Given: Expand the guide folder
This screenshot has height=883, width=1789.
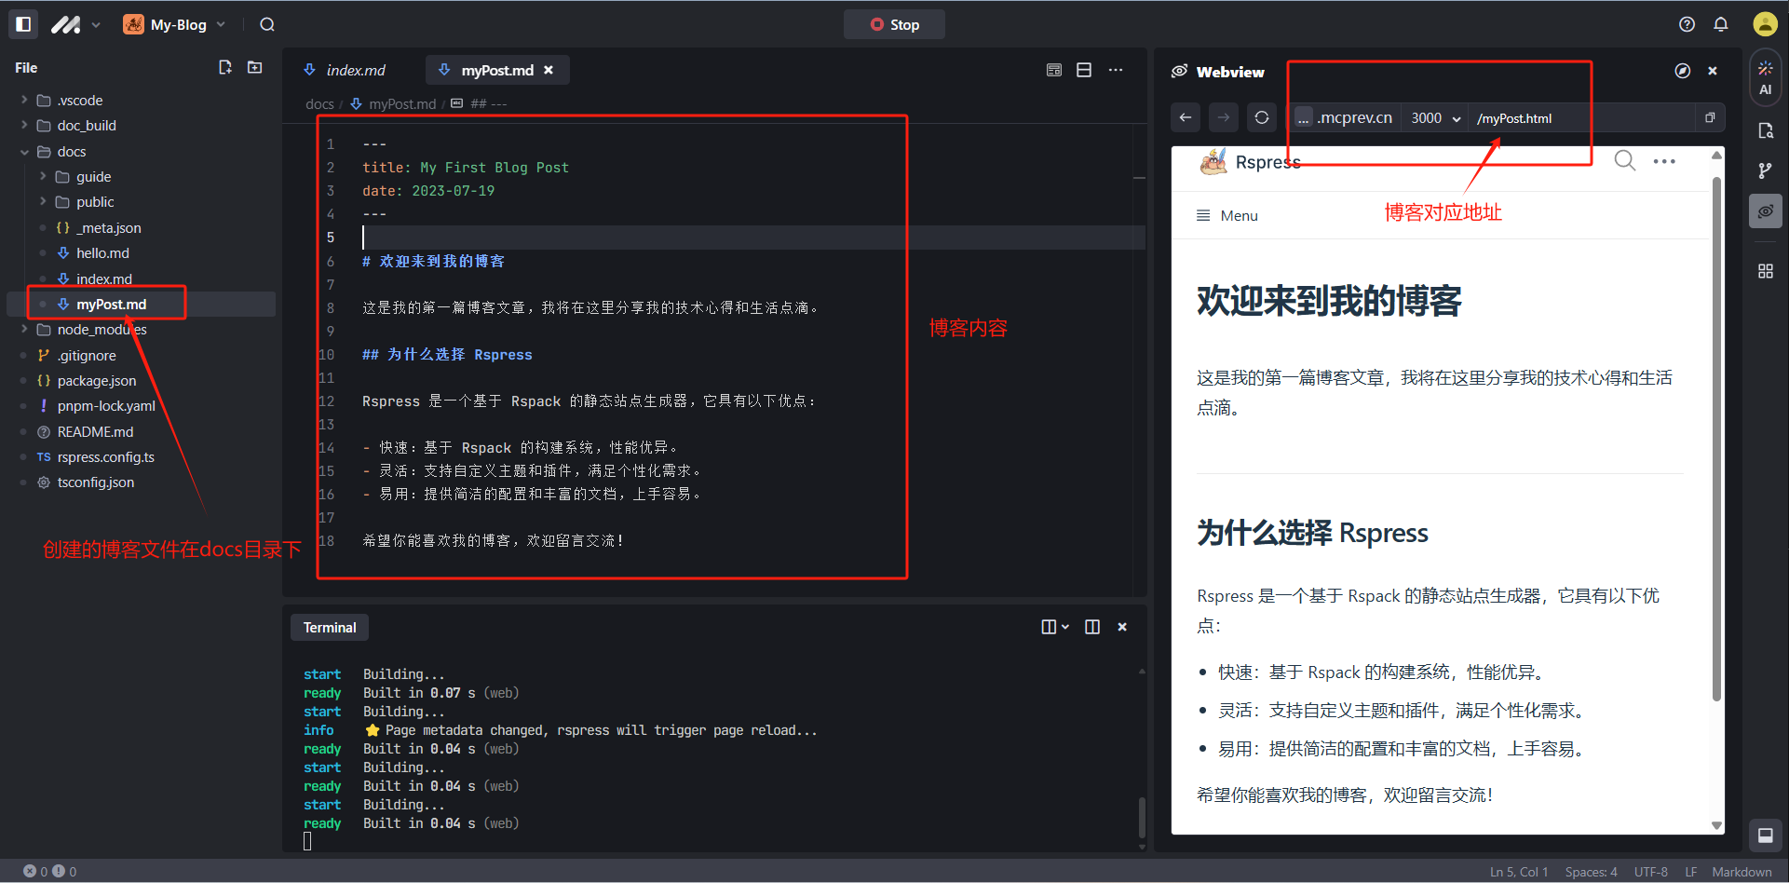Looking at the screenshot, I should coord(43,176).
